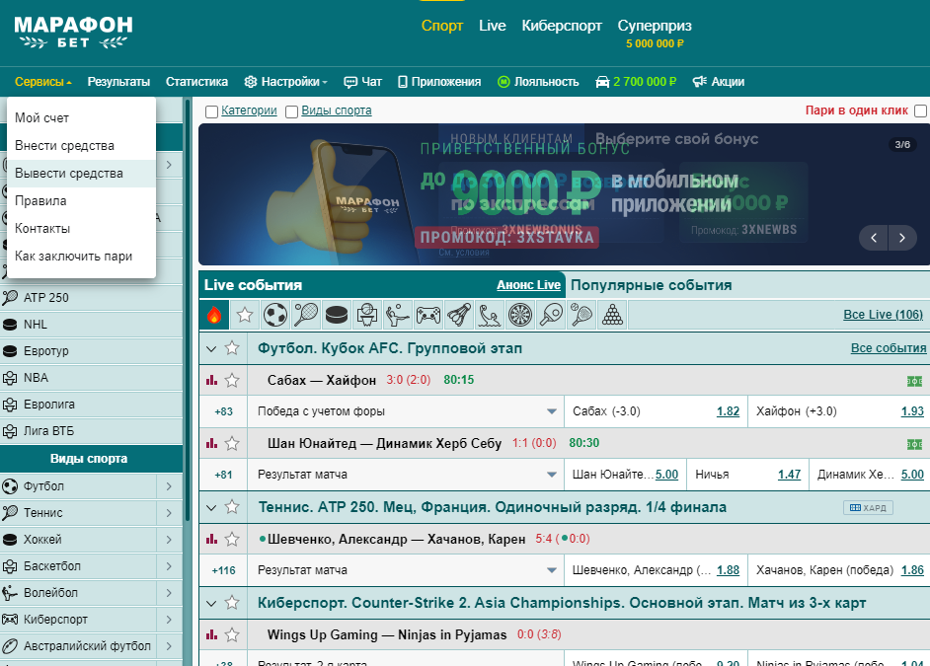Open Лояльность program link
This screenshot has height=666, width=930.
pos(538,82)
